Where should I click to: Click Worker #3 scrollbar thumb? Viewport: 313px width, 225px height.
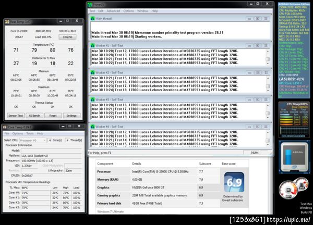tap(268, 113)
